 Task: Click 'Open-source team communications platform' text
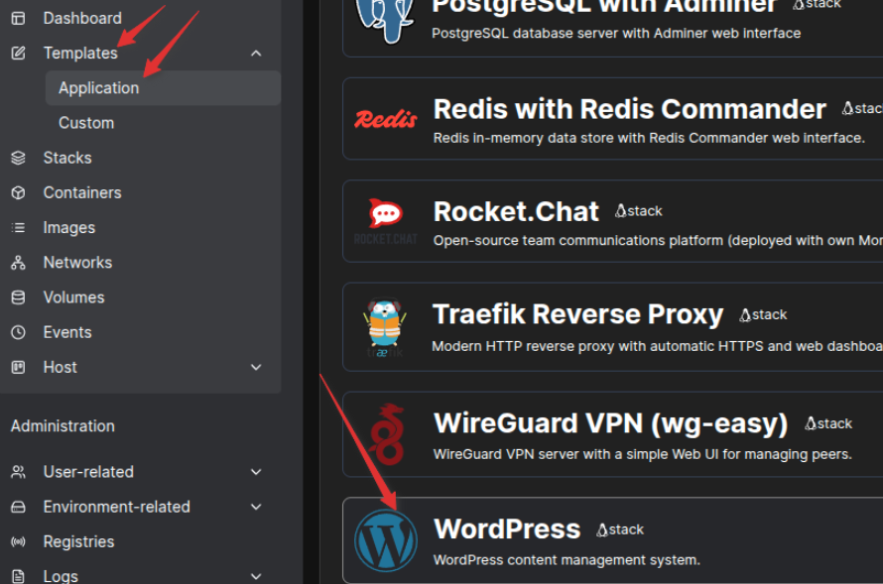click(658, 240)
